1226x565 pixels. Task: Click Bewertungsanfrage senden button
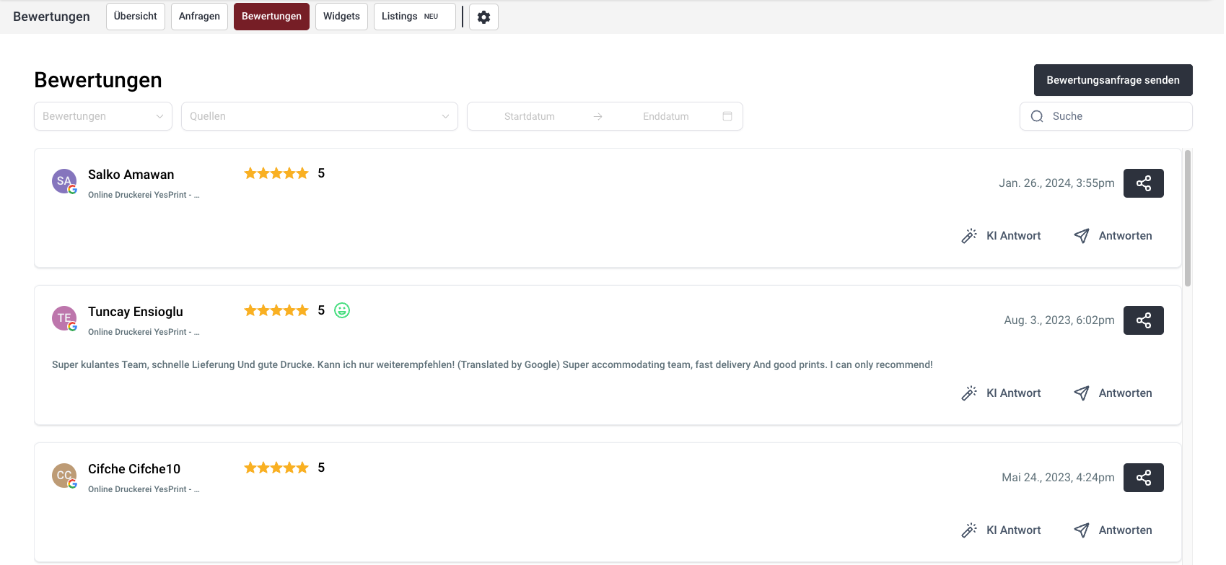click(1113, 80)
